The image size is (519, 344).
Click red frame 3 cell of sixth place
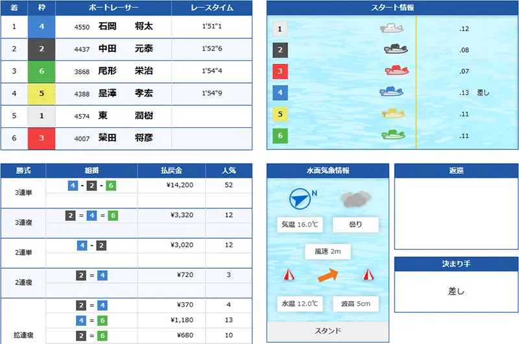(x=42, y=138)
